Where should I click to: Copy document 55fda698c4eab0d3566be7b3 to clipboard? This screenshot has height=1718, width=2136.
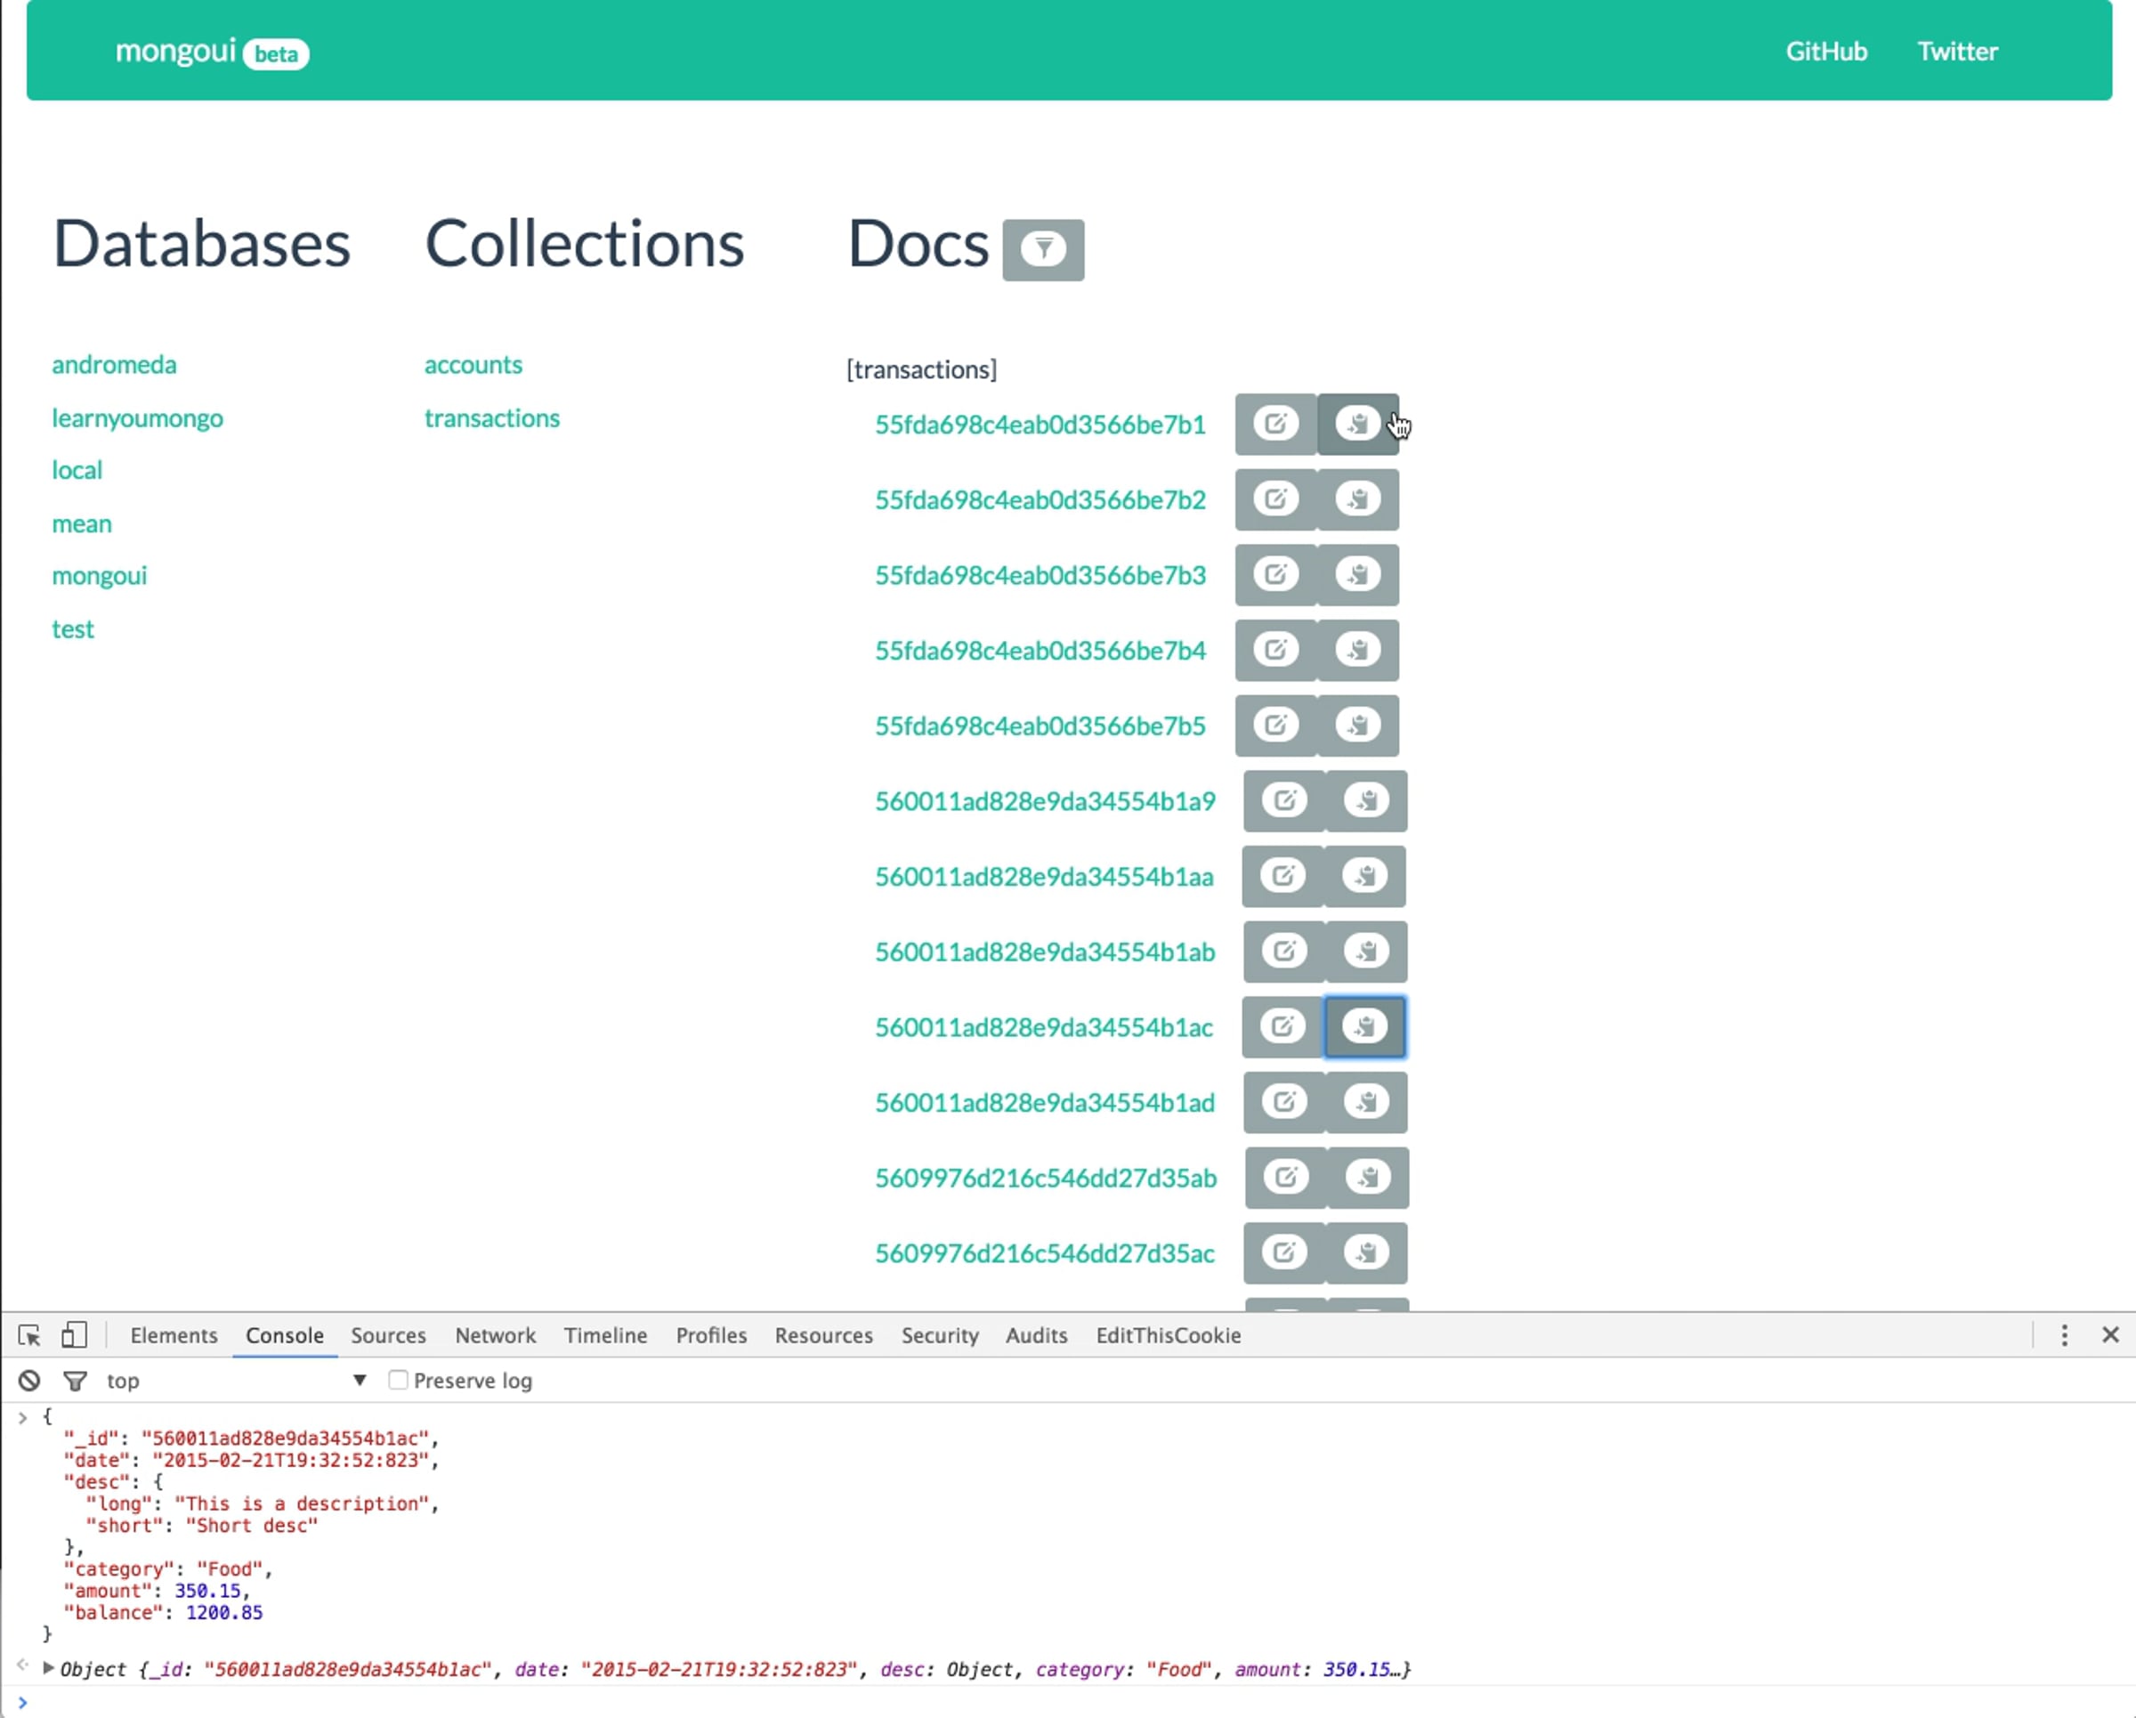[x=1358, y=575]
